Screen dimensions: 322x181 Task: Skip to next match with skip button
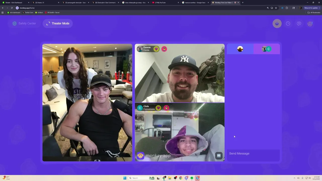[219, 156]
